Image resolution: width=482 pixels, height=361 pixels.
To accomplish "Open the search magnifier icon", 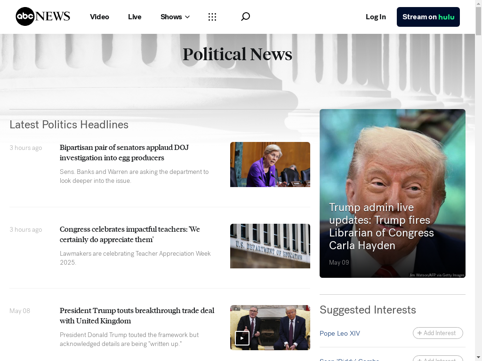I will click(245, 16).
